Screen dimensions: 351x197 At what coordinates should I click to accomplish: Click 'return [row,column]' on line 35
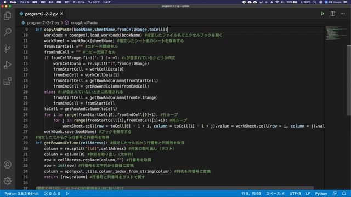click(x=66, y=177)
